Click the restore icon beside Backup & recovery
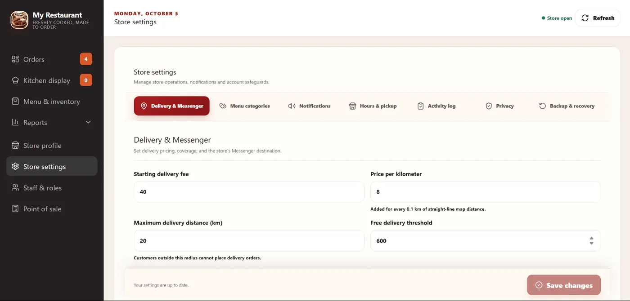The width and height of the screenshot is (630, 301). click(542, 106)
